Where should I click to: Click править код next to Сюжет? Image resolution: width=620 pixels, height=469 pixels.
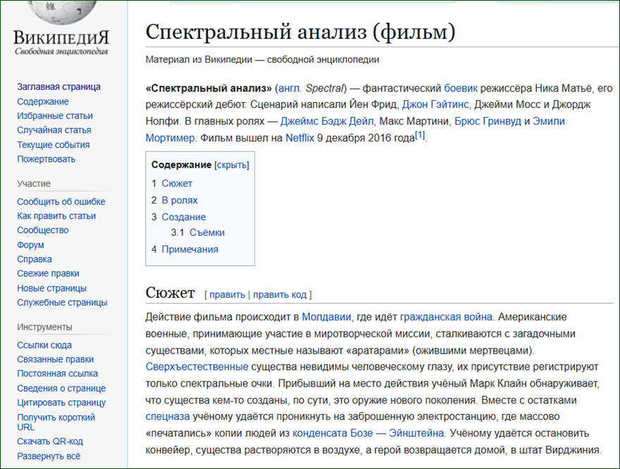click(x=280, y=294)
